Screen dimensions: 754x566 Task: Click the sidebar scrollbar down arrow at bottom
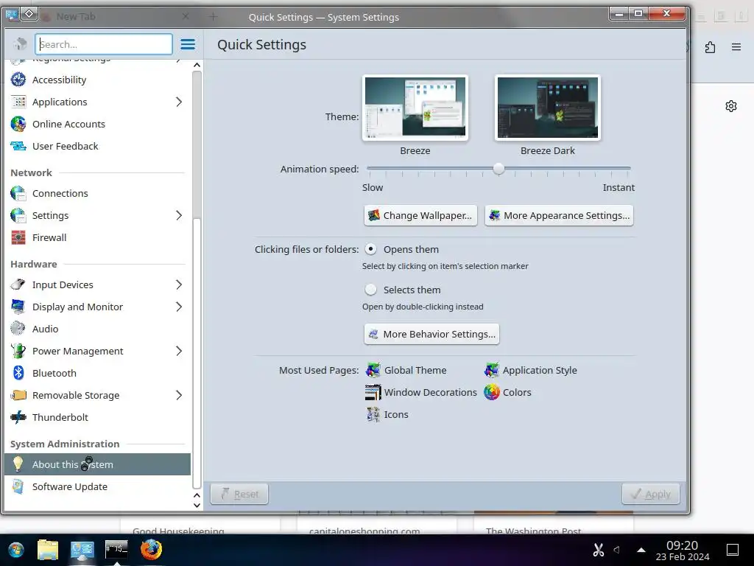197,506
